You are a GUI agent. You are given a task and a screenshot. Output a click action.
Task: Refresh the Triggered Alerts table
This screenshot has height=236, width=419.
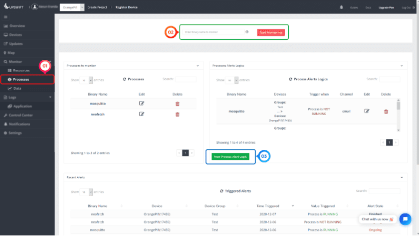point(221,191)
